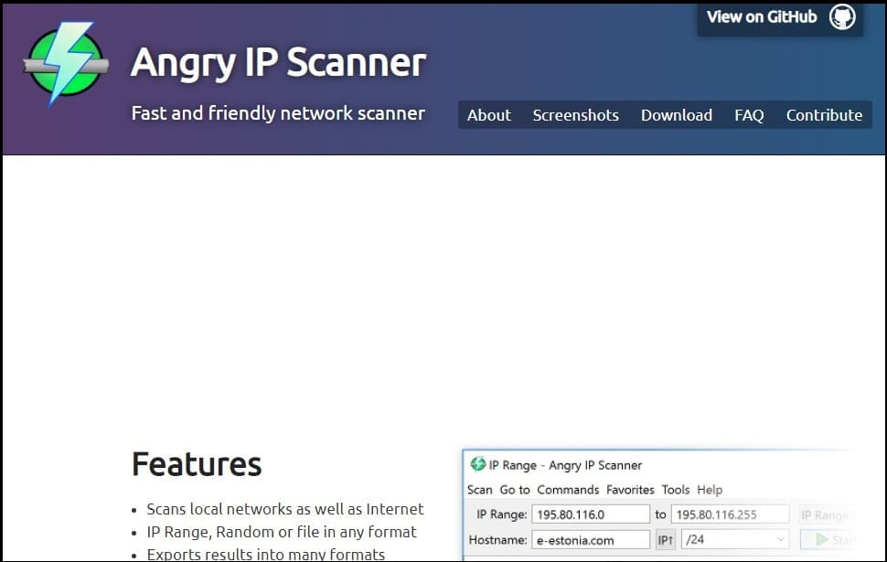887x562 pixels.
Task: Click the start IP field 195.80.116.0
Action: point(591,514)
